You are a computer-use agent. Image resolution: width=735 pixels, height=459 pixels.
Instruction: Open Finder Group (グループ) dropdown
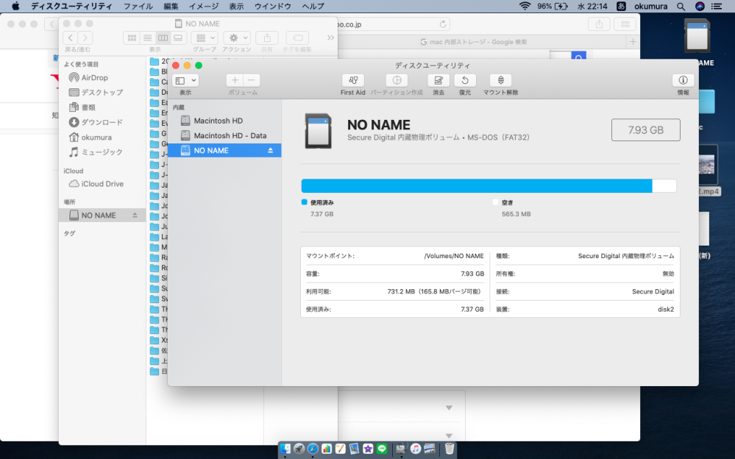click(x=205, y=38)
